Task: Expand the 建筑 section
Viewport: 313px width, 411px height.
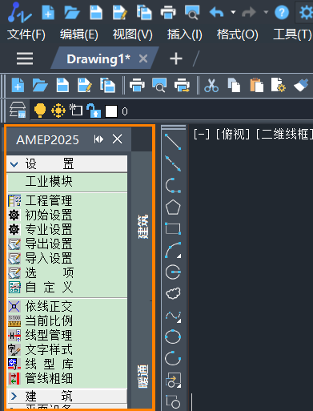Action: [x=67, y=396]
